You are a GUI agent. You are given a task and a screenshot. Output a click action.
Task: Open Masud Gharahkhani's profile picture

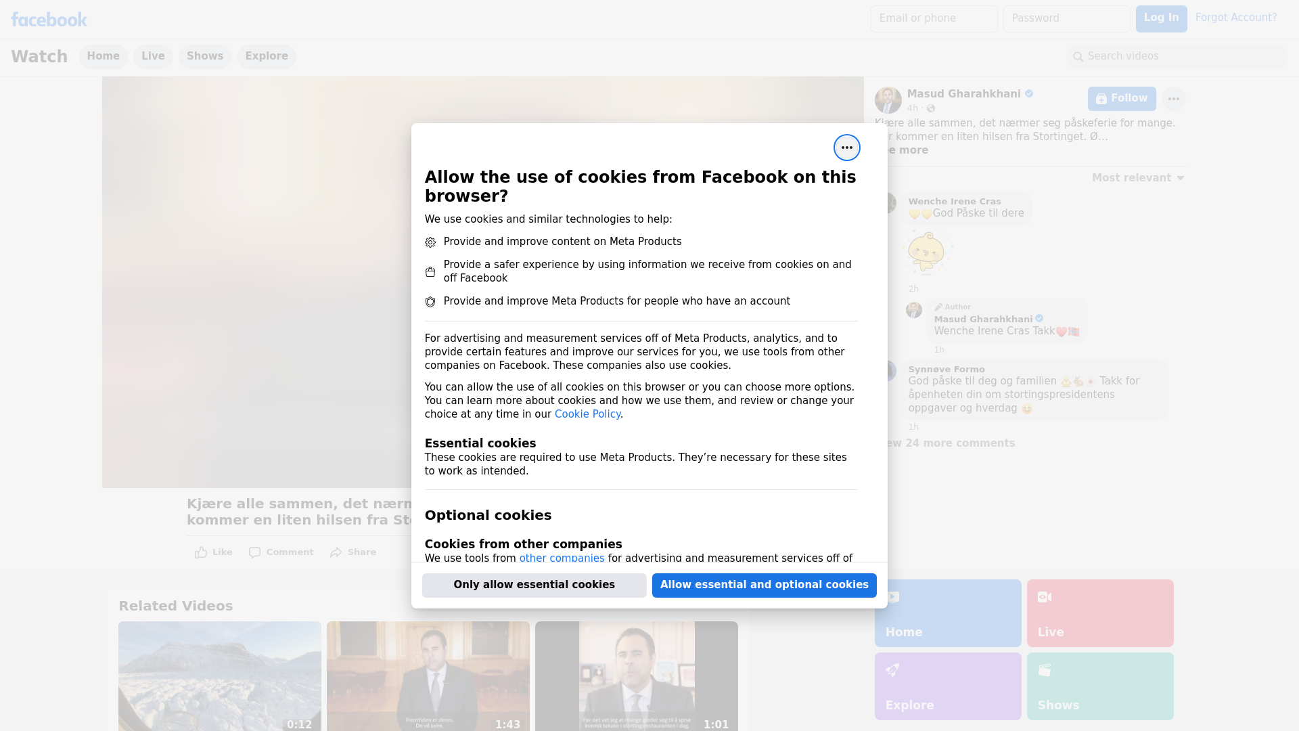tap(888, 100)
